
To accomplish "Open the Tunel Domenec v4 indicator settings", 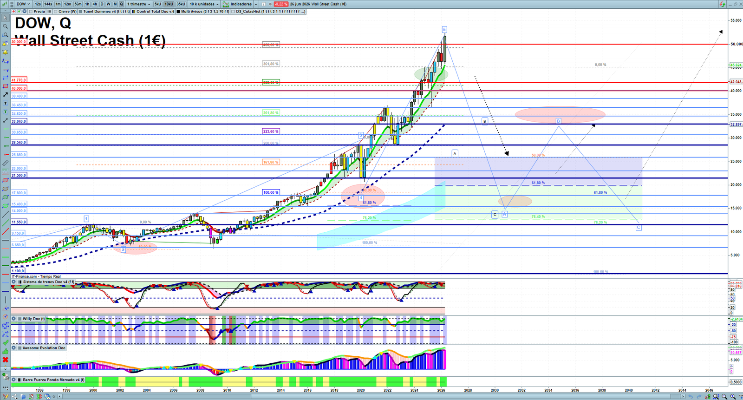I will pyautogui.click(x=106, y=11).
